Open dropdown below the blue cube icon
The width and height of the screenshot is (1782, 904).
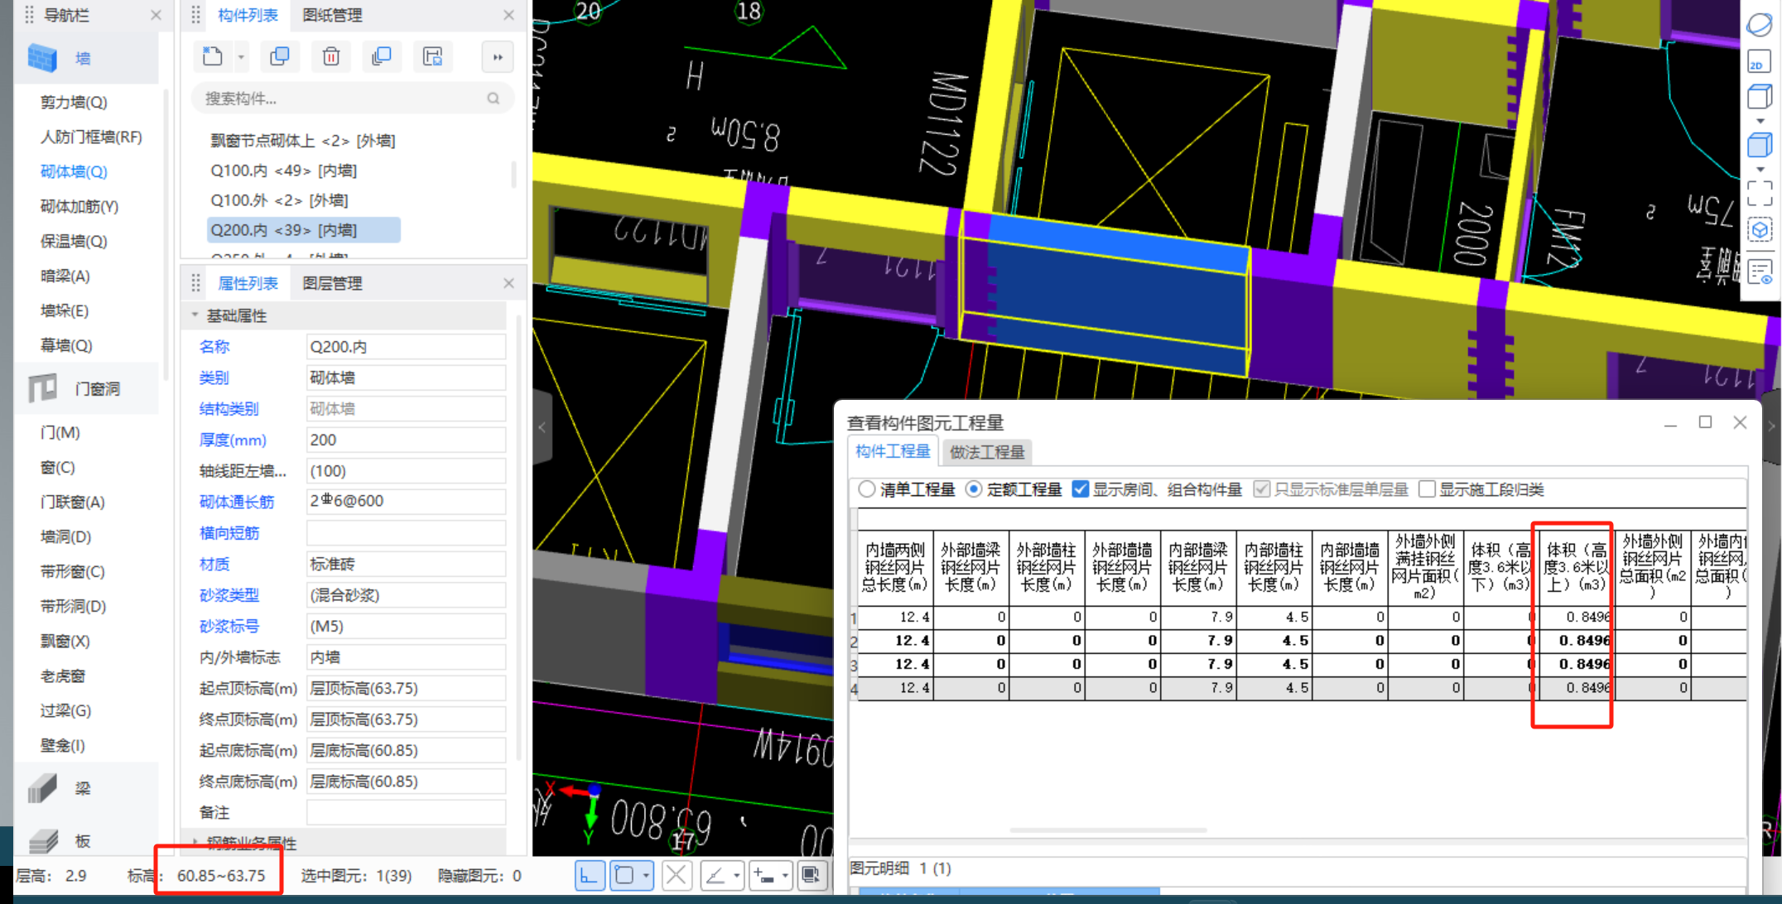pyautogui.click(x=1760, y=170)
